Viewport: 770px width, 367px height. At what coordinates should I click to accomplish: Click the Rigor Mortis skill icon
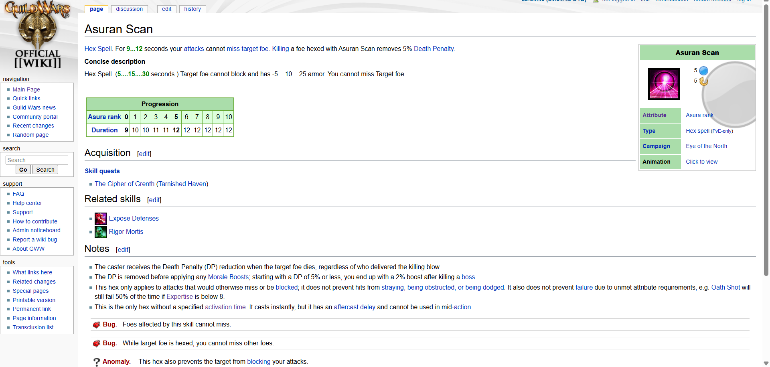101,232
